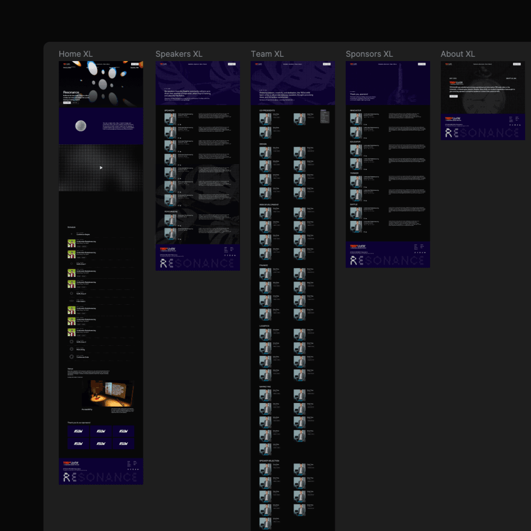Click the TEDxUofW logo in Home XL footer
The height and width of the screenshot is (531, 531).
(x=71, y=463)
